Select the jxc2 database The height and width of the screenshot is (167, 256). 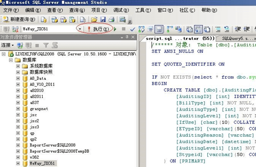34,121
